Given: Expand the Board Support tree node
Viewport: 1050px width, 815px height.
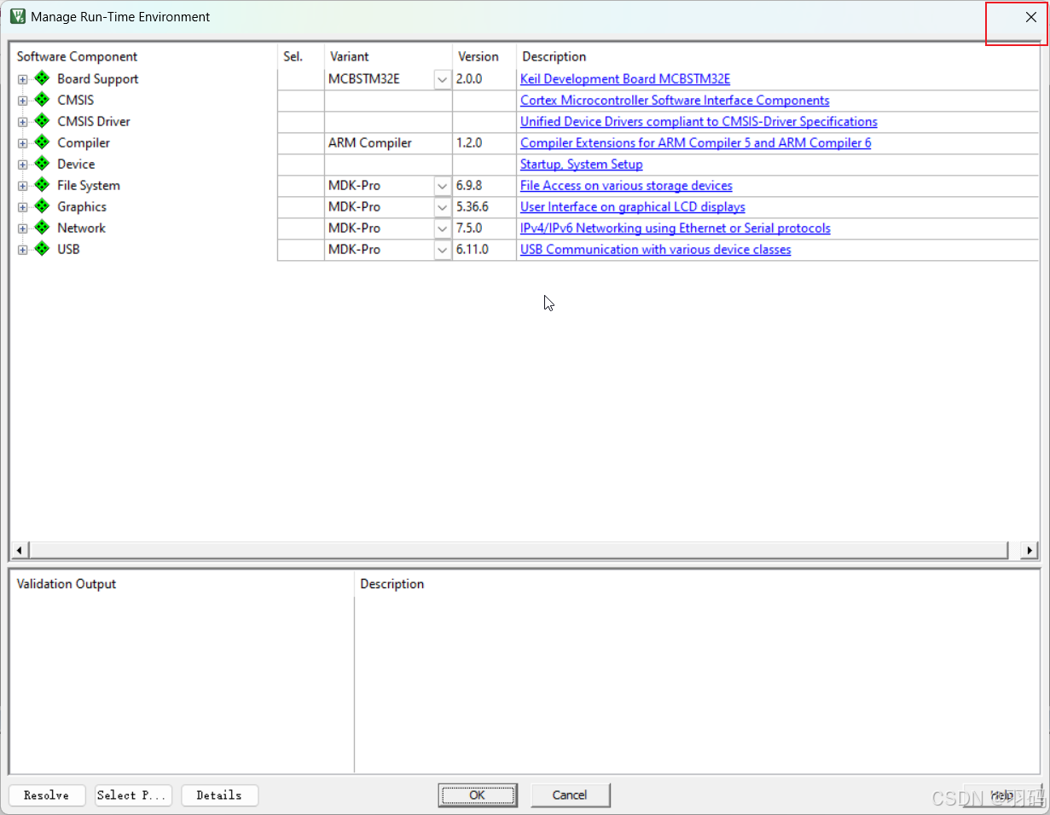Looking at the screenshot, I should click(22, 79).
